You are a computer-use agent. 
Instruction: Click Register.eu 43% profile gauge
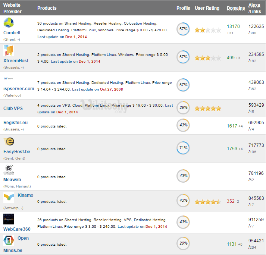click(x=183, y=125)
